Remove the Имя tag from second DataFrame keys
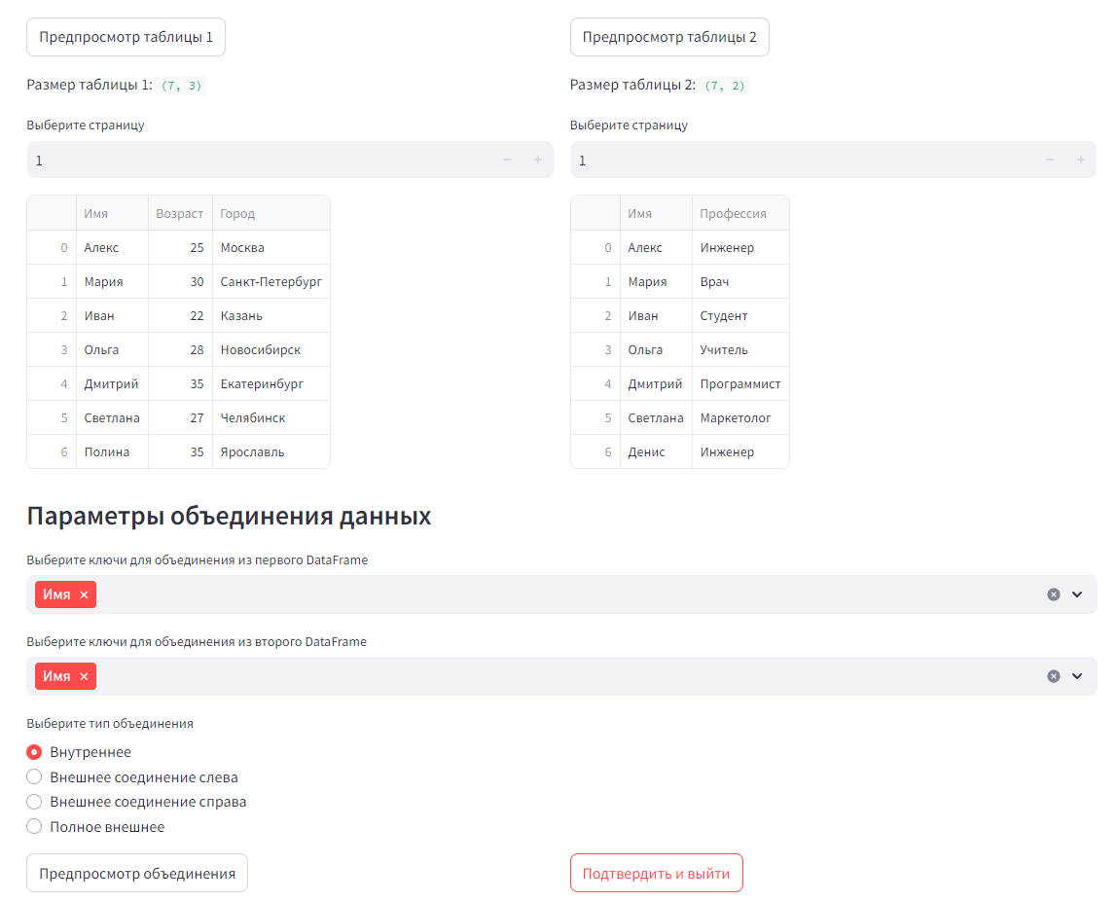This screenshot has height=901, width=1117. [x=84, y=676]
